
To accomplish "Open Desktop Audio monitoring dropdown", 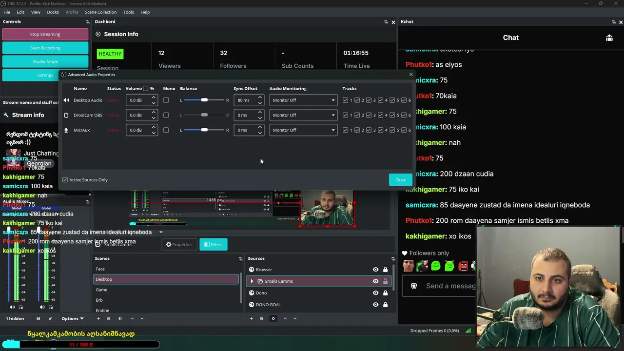I will 303,100.
